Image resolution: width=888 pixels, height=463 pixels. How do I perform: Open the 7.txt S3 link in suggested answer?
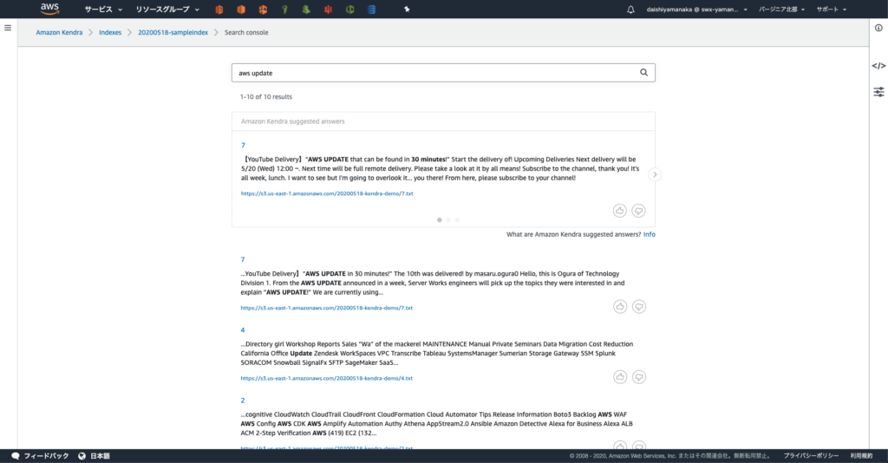327,193
